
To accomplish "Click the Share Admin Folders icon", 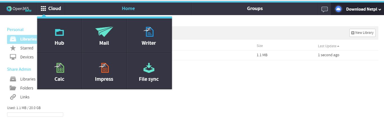I will coord(13,88).
